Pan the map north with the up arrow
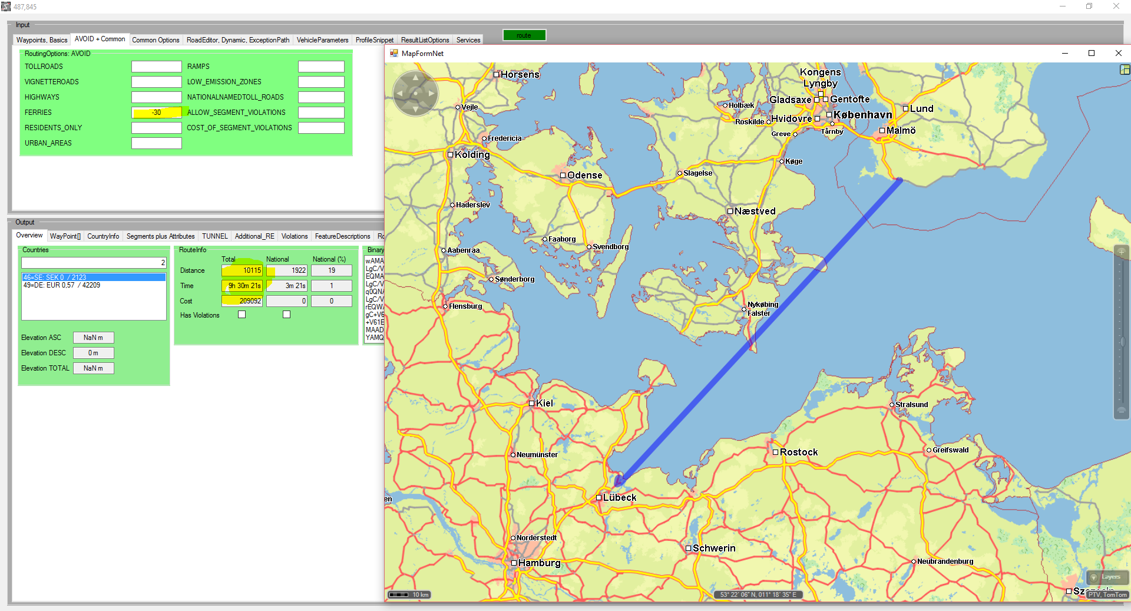1131x611 pixels. point(415,78)
